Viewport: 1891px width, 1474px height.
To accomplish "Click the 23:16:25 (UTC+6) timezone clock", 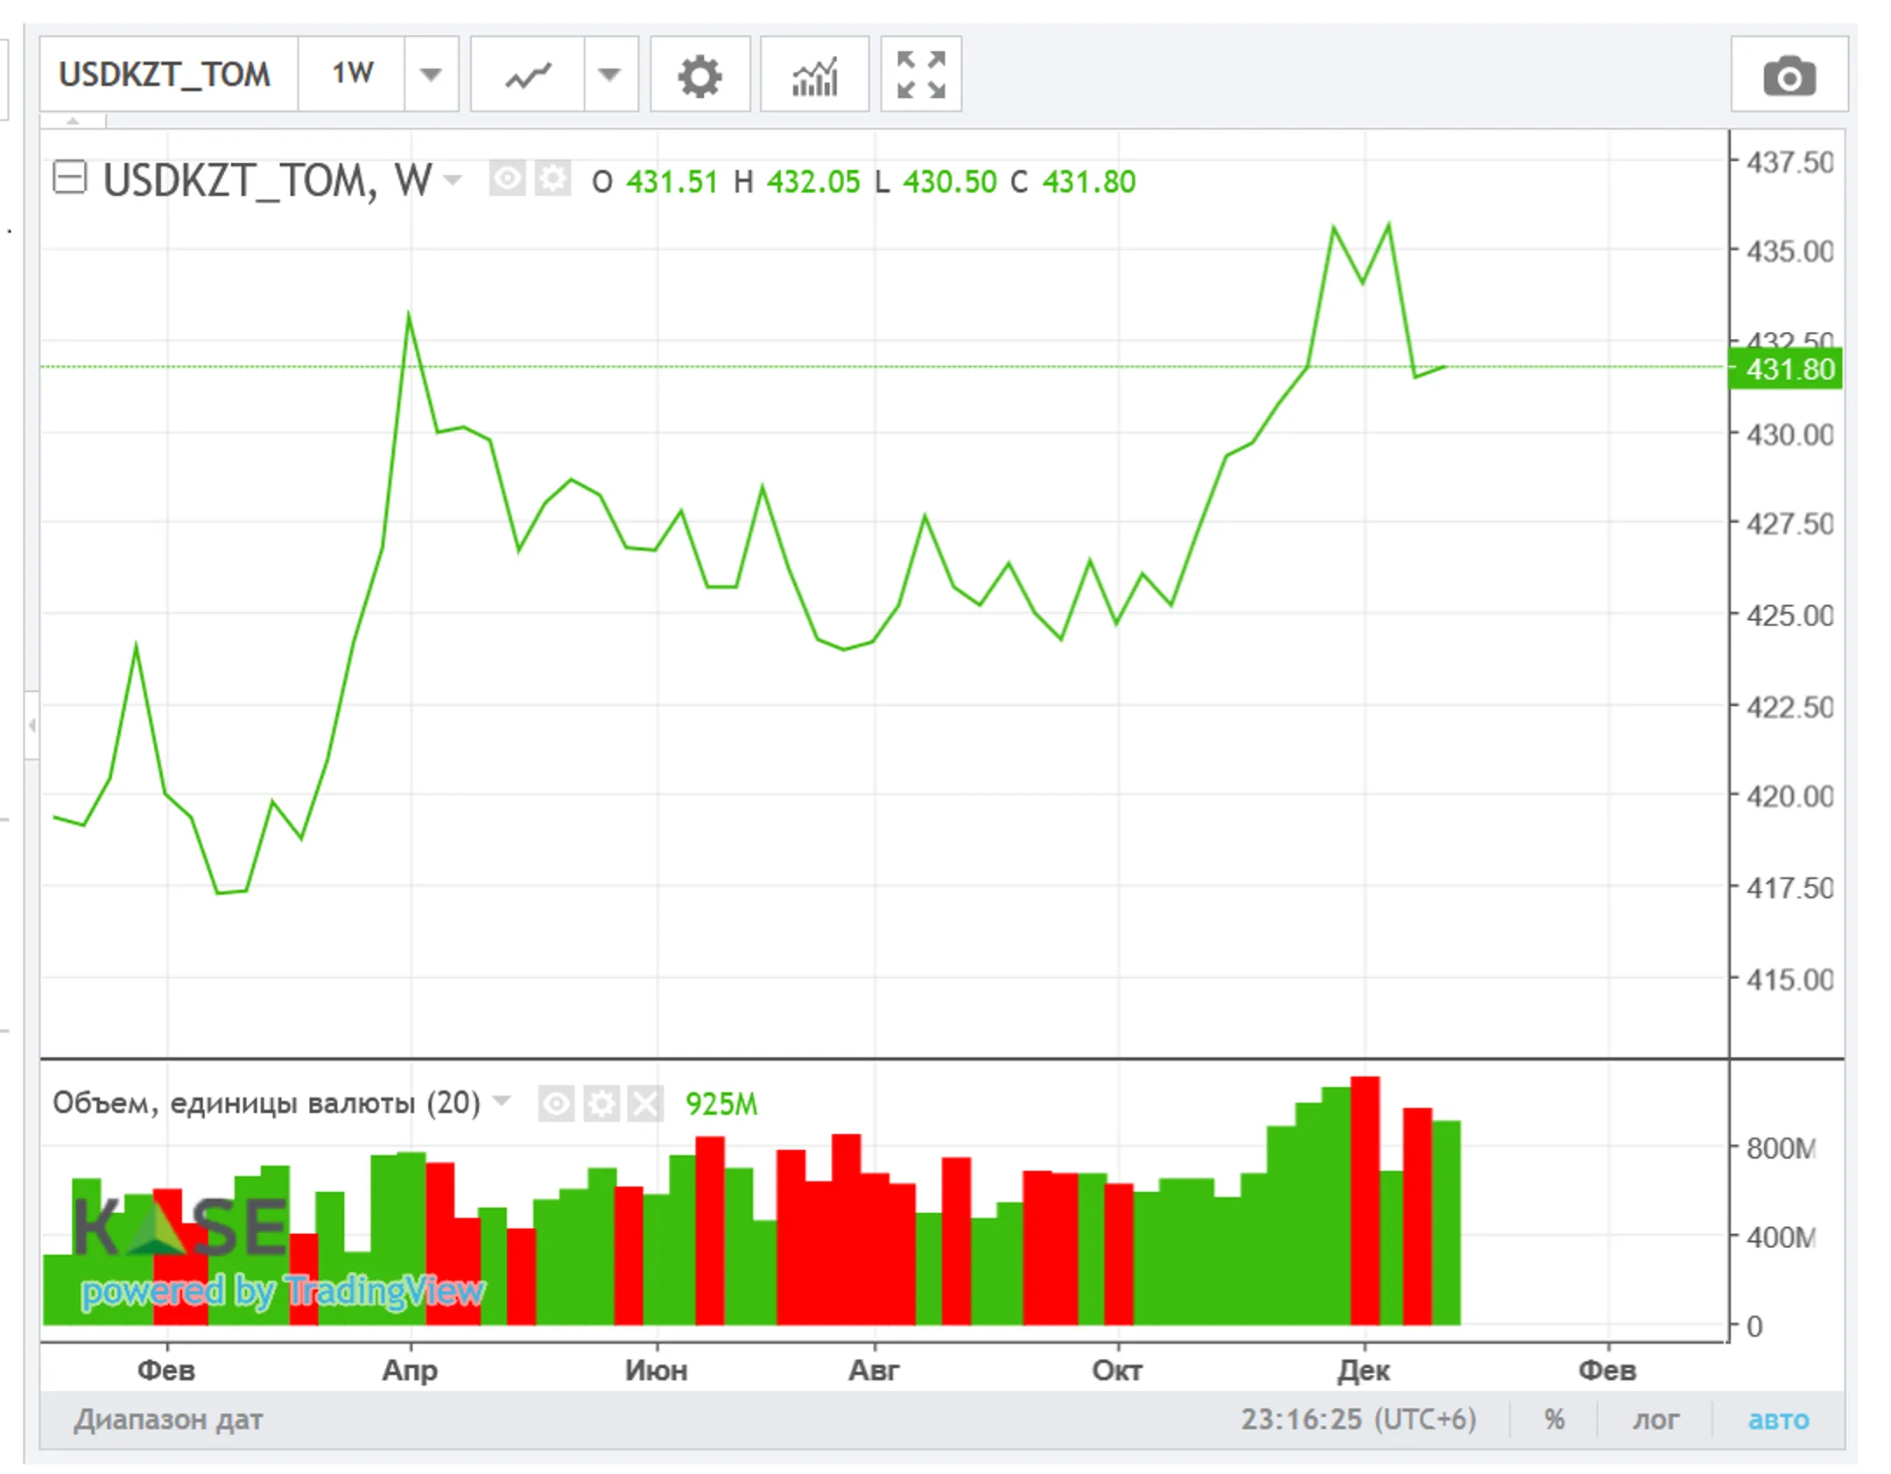I will click(1358, 1419).
